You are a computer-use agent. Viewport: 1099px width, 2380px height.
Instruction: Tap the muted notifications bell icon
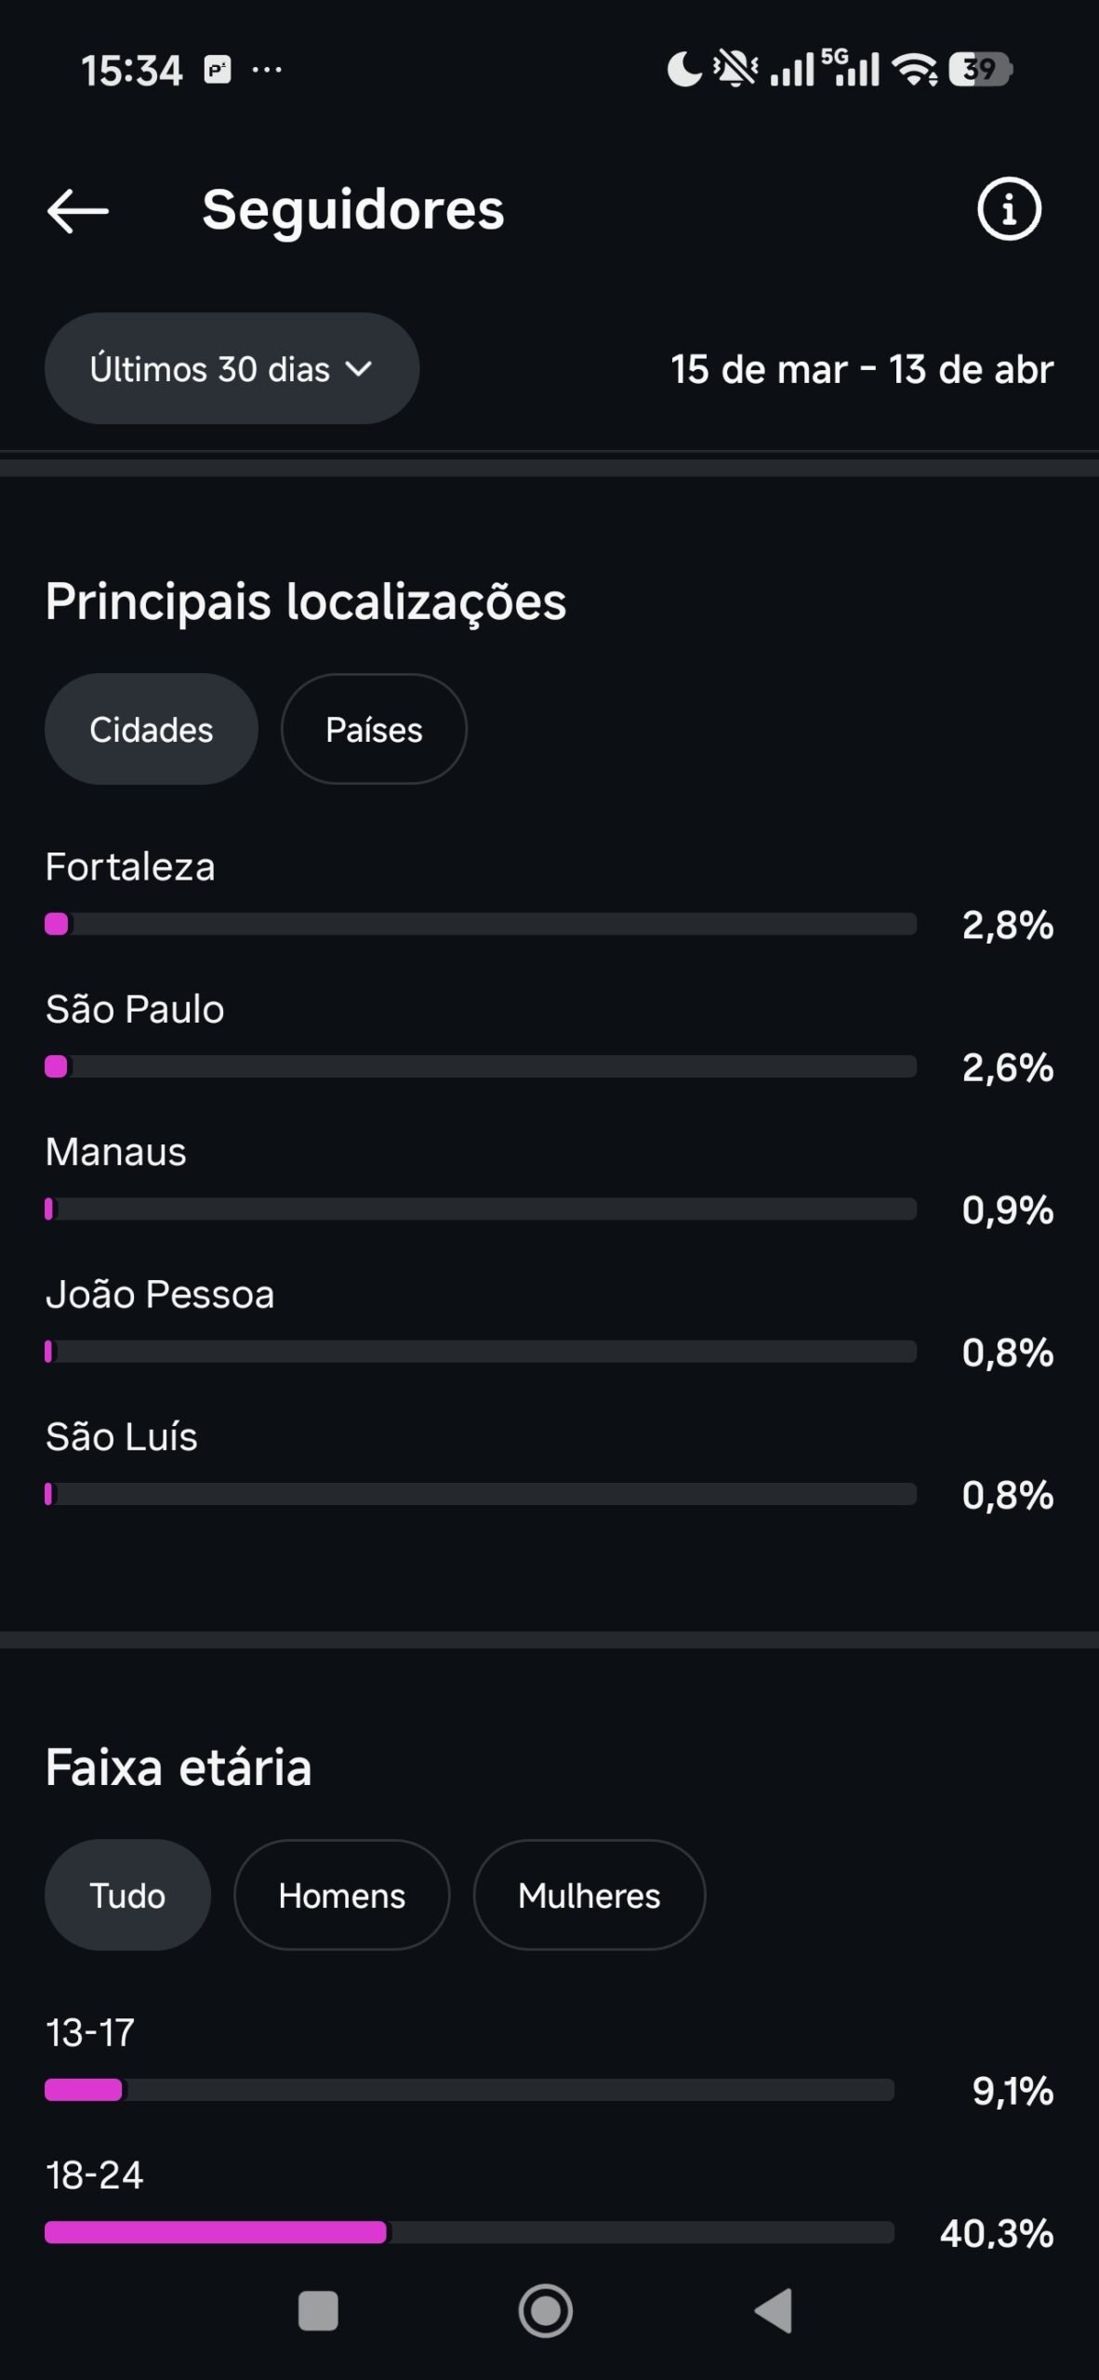coord(735,70)
